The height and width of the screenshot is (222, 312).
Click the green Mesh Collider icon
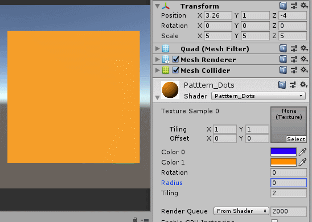click(166, 70)
